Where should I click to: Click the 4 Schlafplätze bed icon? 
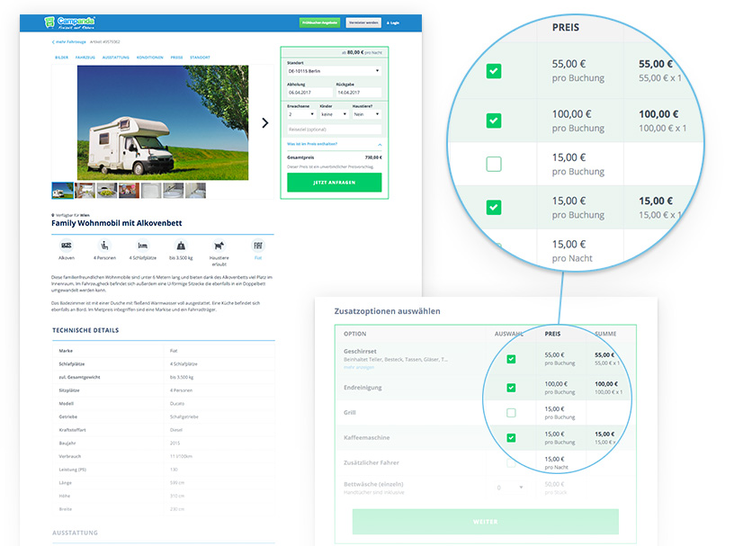[141, 245]
